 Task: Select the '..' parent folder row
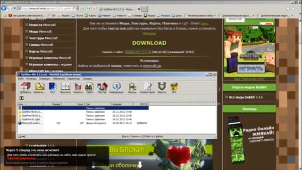click(83, 108)
